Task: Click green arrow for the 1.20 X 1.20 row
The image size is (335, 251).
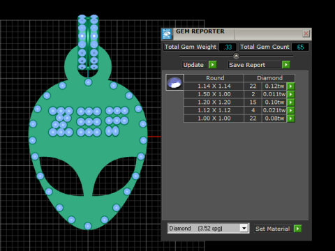Action: (291, 102)
